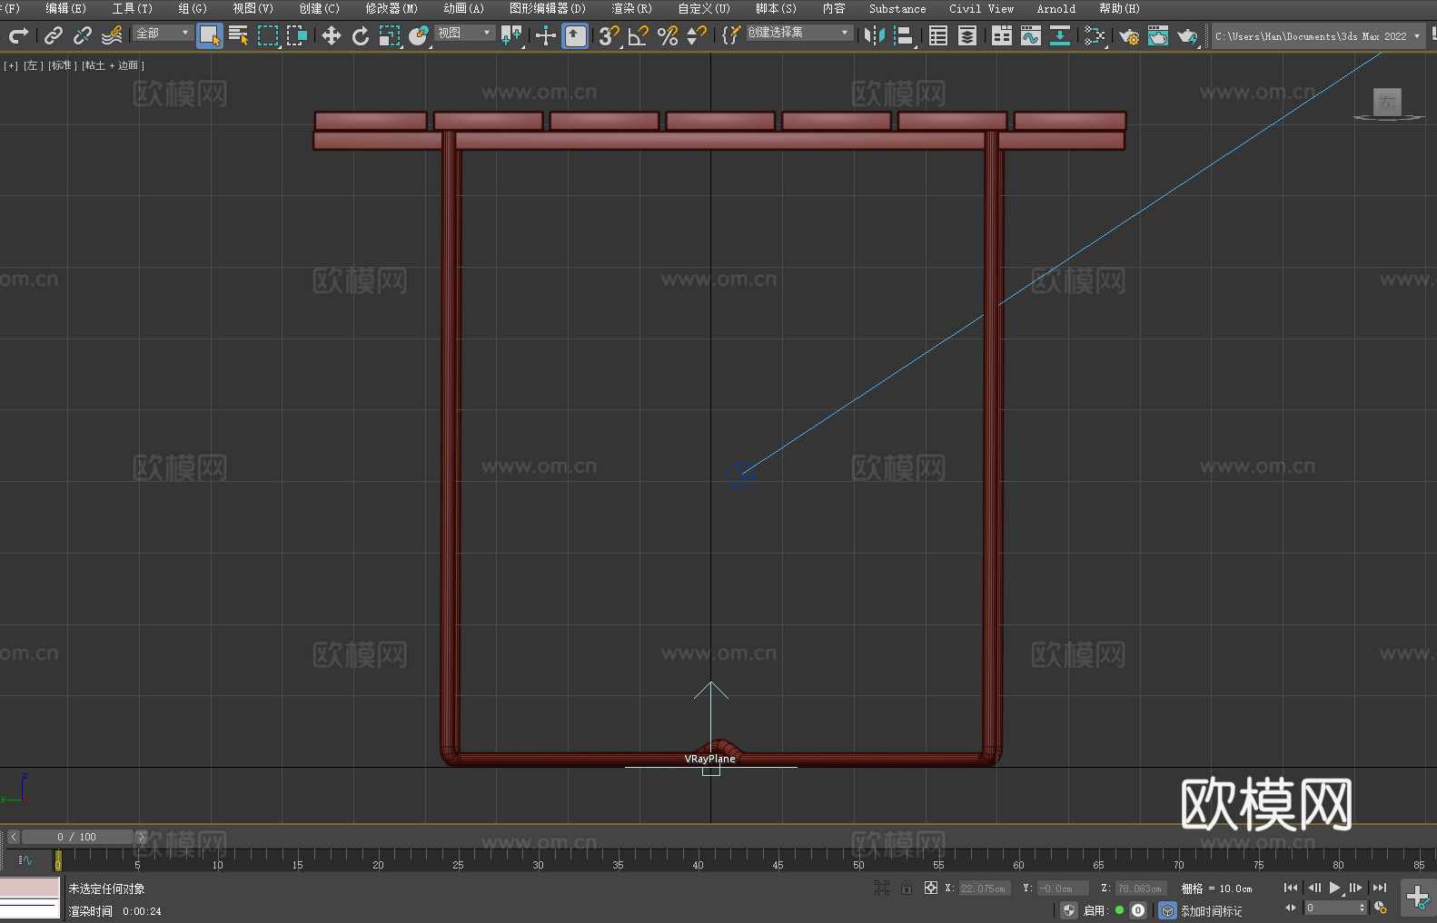Click the Render Production teapot icon

pyautogui.click(x=1187, y=35)
